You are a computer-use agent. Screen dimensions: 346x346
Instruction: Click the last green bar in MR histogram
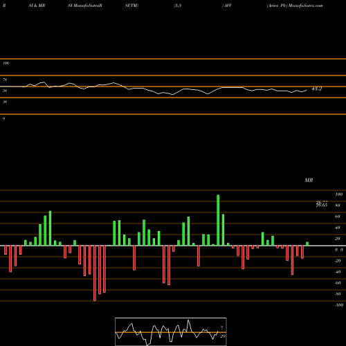tap(307, 244)
